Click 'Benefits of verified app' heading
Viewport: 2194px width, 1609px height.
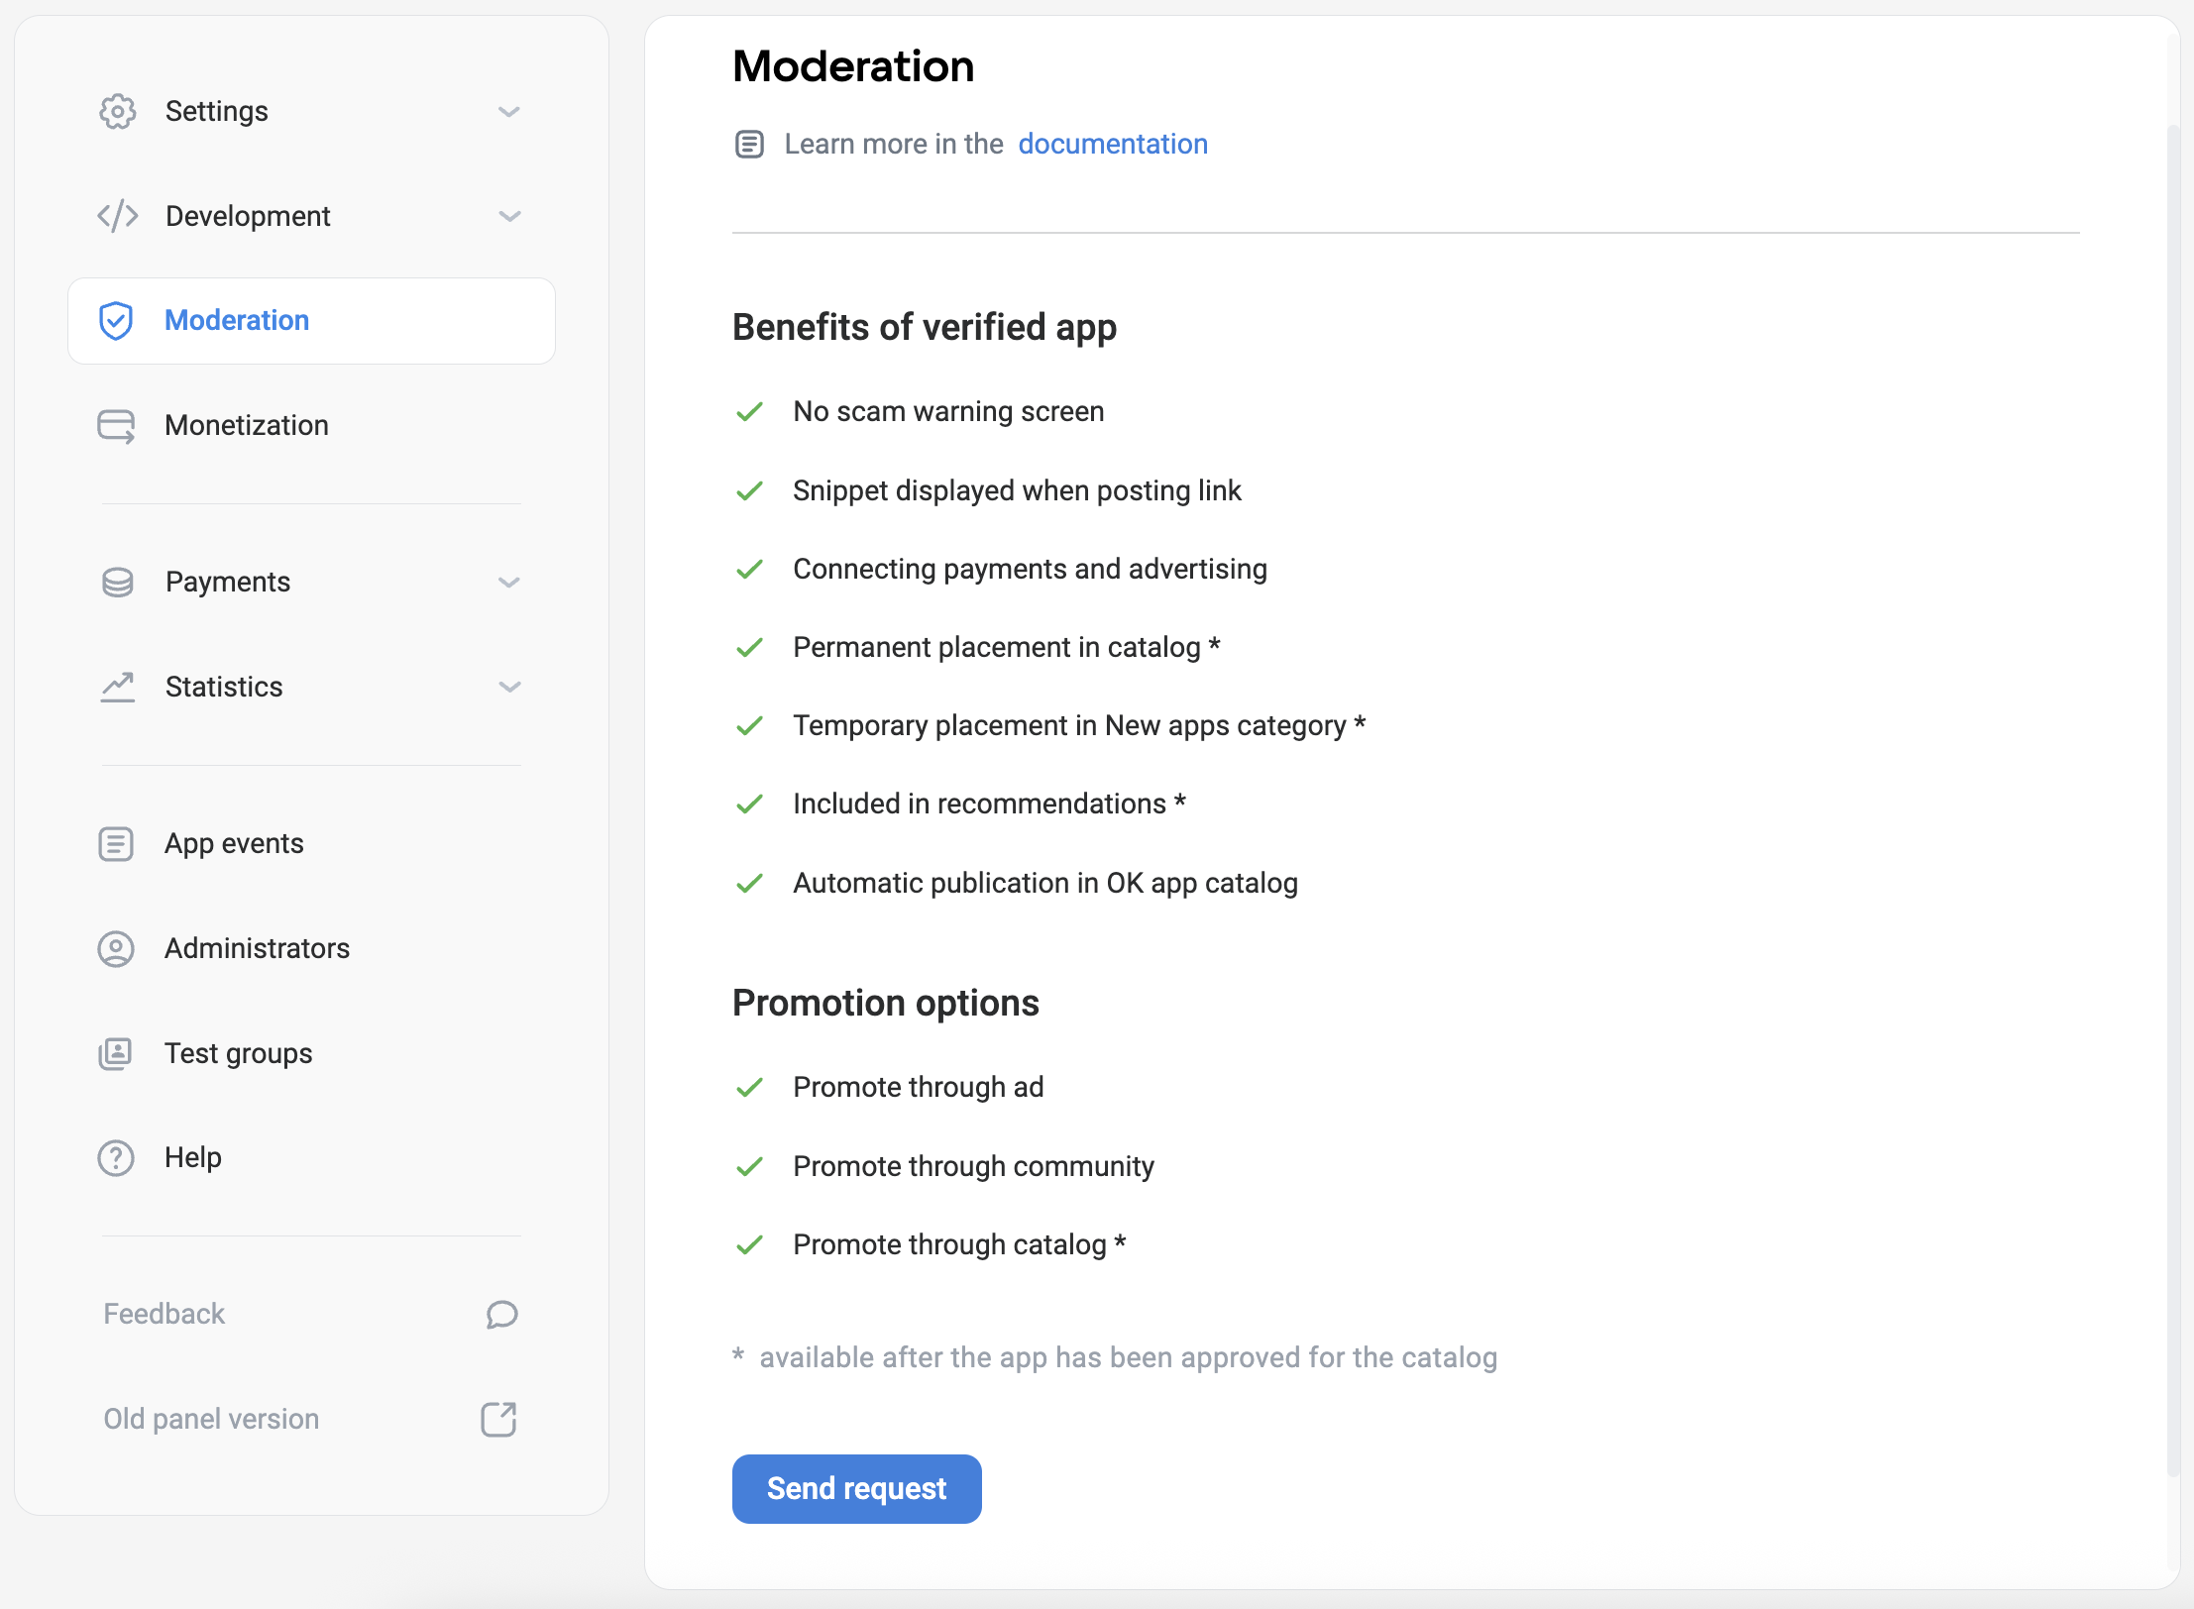pos(925,327)
